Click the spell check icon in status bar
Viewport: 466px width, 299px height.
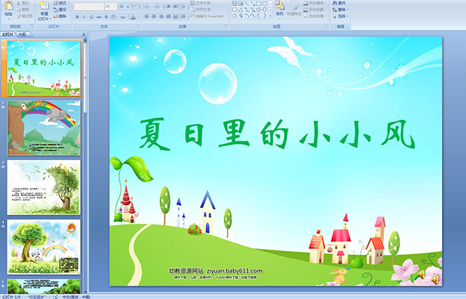(x=55, y=296)
